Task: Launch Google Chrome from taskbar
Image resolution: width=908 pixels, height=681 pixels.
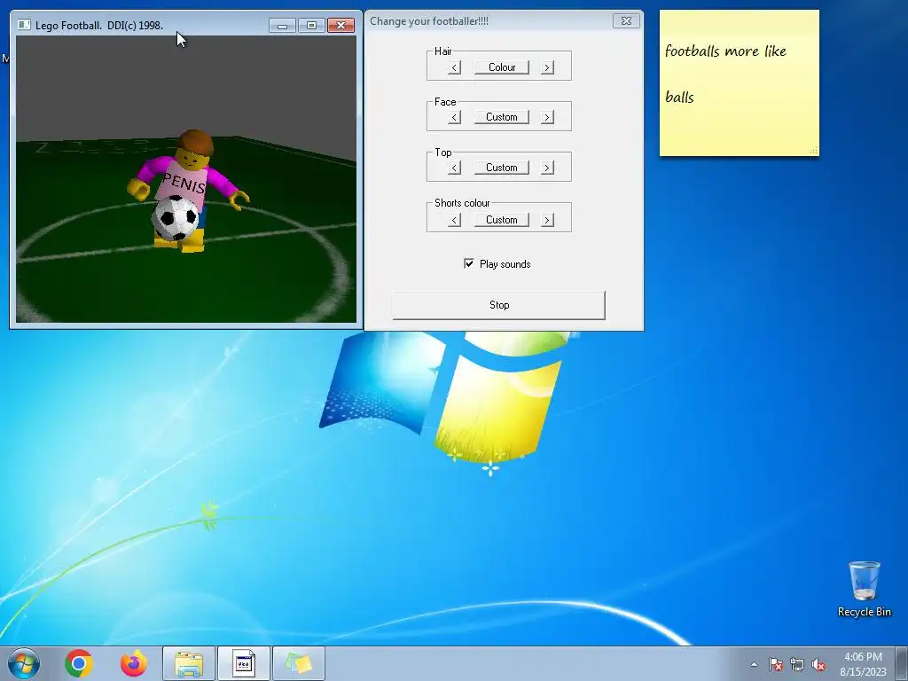Action: point(79,663)
